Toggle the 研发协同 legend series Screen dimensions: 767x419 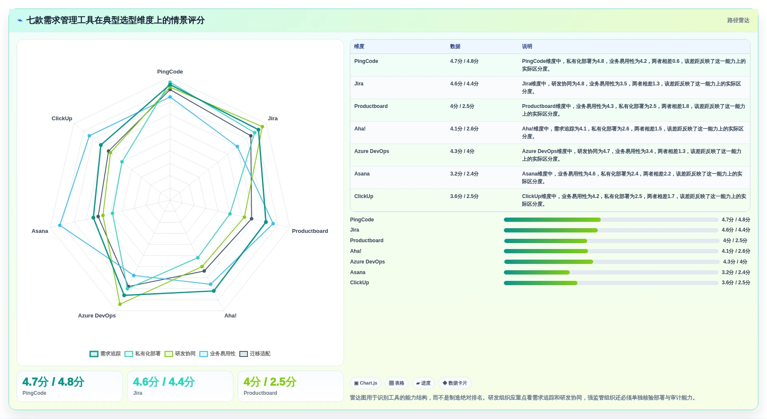click(180, 354)
